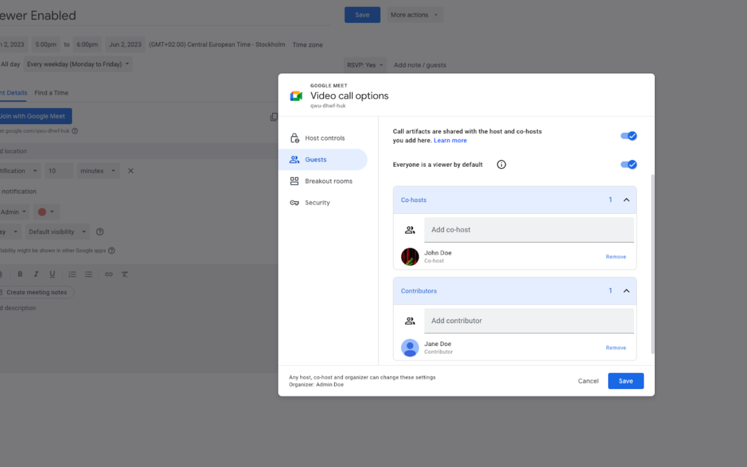Switch to Find a Time tab

(51, 93)
